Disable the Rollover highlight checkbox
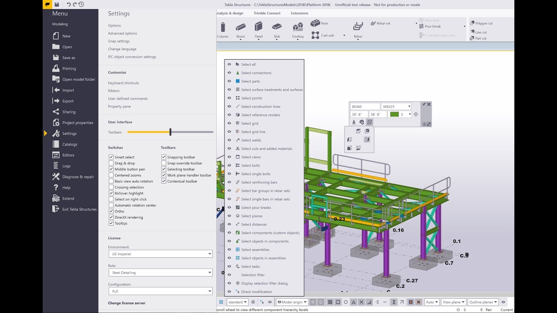The height and width of the screenshot is (313, 557). click(x=111, y=193)
